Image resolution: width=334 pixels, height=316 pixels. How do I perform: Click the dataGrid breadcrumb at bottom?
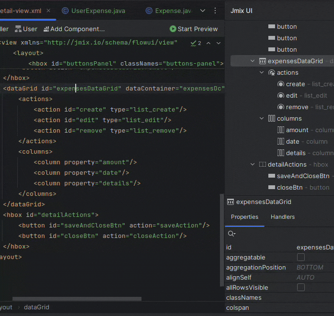point(36,307)
